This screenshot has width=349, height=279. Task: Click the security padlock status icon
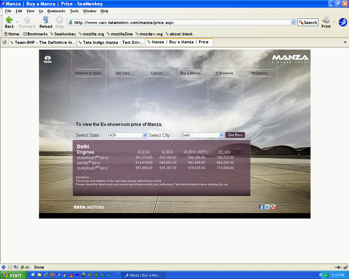point(345,267)
